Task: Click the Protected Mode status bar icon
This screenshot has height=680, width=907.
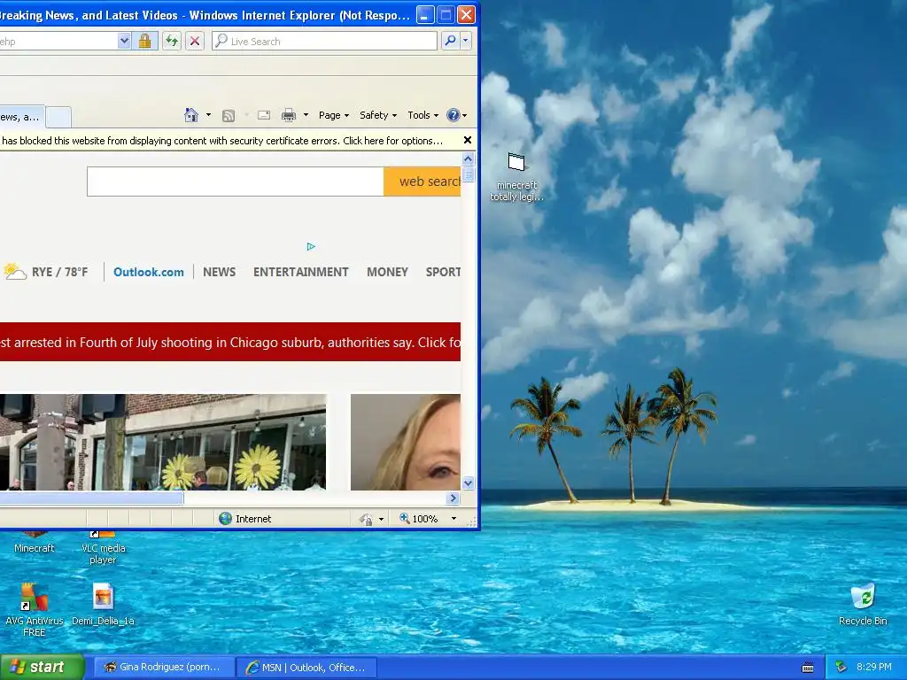Action: pos(366,519)
